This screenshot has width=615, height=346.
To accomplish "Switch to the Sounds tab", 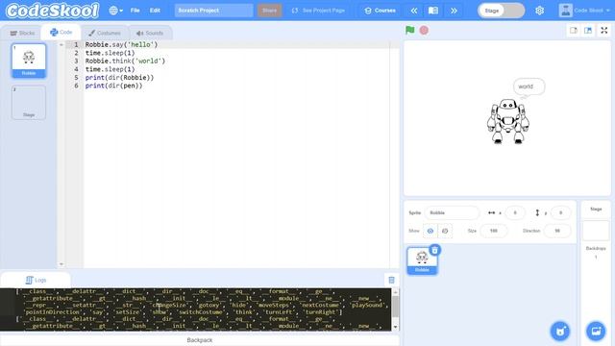I will 150,33.
